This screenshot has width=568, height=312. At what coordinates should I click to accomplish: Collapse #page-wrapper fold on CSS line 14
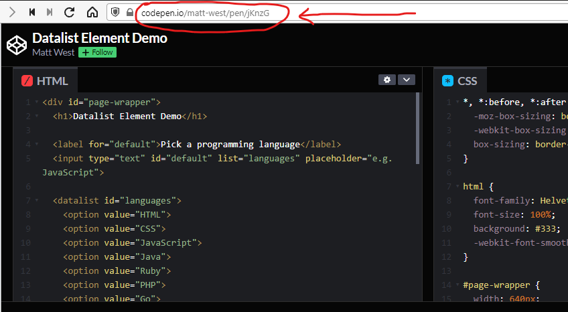457,285
